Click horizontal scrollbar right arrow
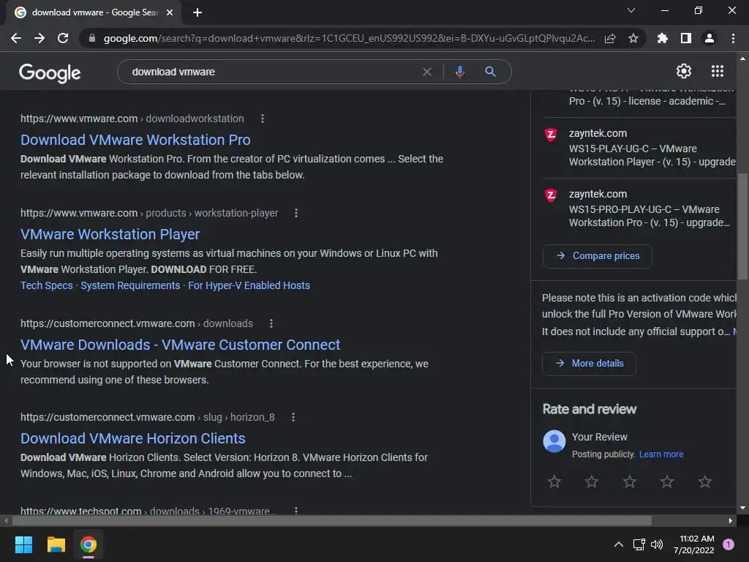Image resolution: width=749 pixels, height=562 pixels. 731,521
